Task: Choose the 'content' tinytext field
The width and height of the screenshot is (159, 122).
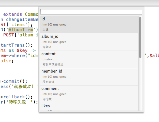Action: coord(89,60)
